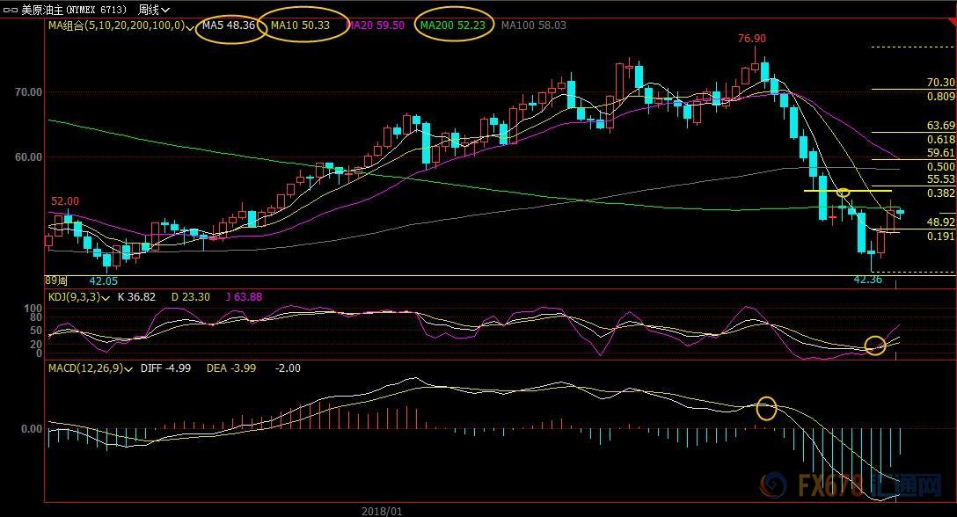This screenshot has width=957, height=517.
Task: Click the 48.92 retracement price label
Action: point(940,222)
